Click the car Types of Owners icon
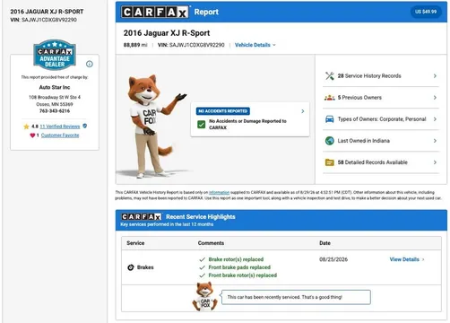 point(330,119)
